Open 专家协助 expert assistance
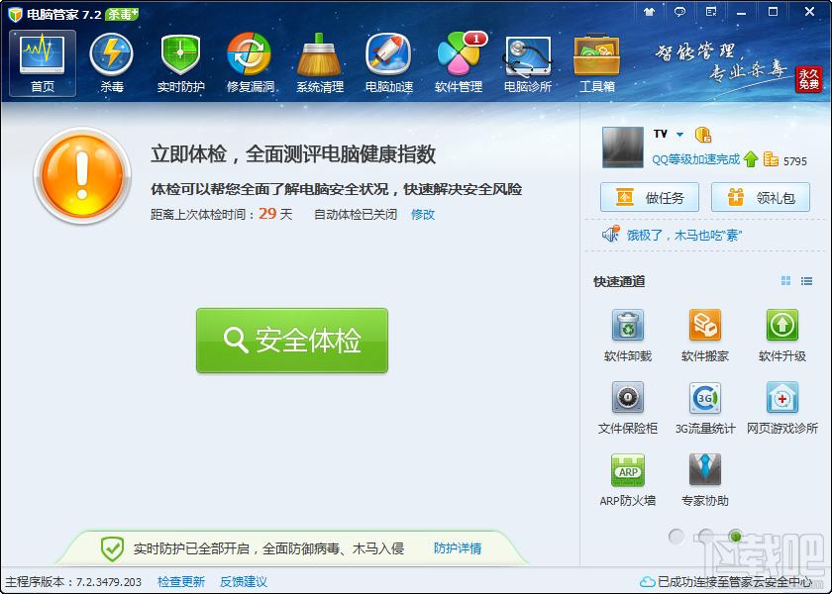 [x=704, y=480]
